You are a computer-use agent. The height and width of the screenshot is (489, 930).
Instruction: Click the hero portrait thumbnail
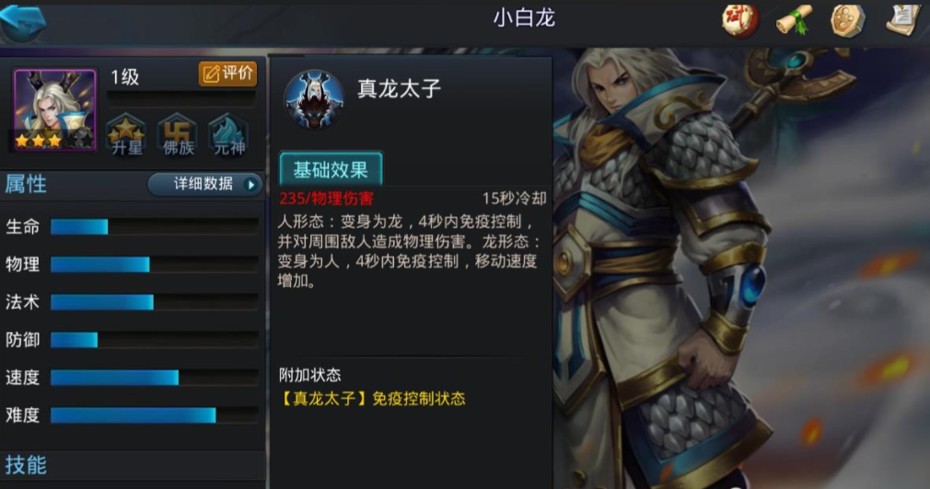pyautogui.click(x=54, y=109)
